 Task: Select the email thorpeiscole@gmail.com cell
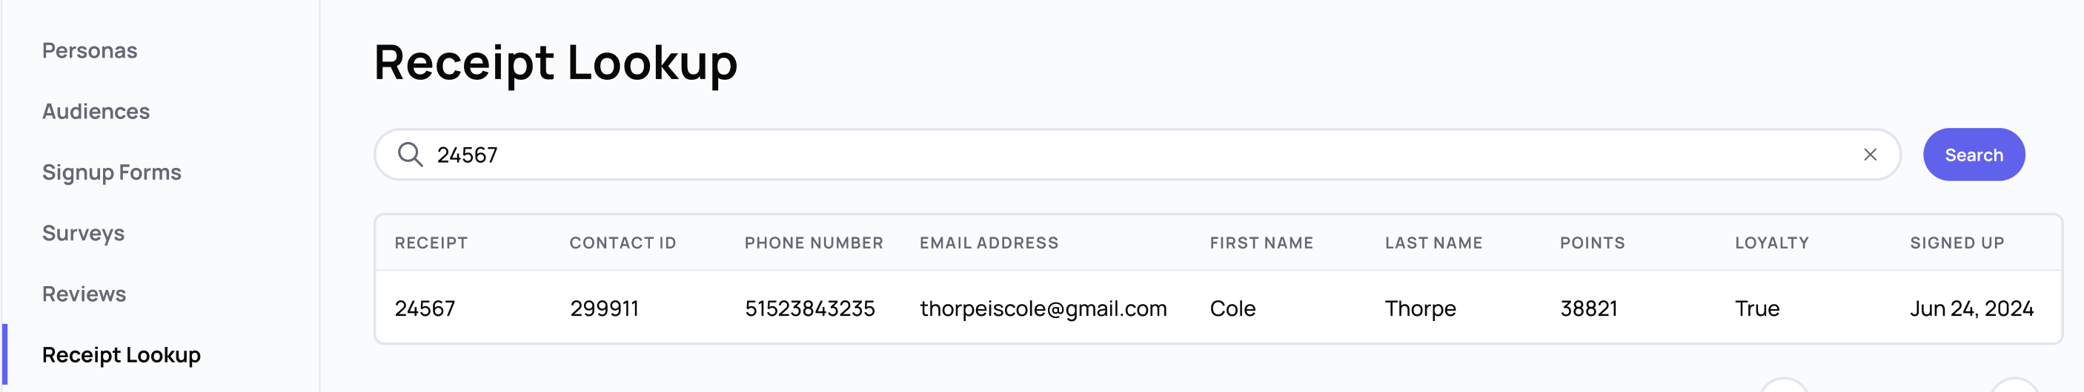click(x=1043, y=308)
